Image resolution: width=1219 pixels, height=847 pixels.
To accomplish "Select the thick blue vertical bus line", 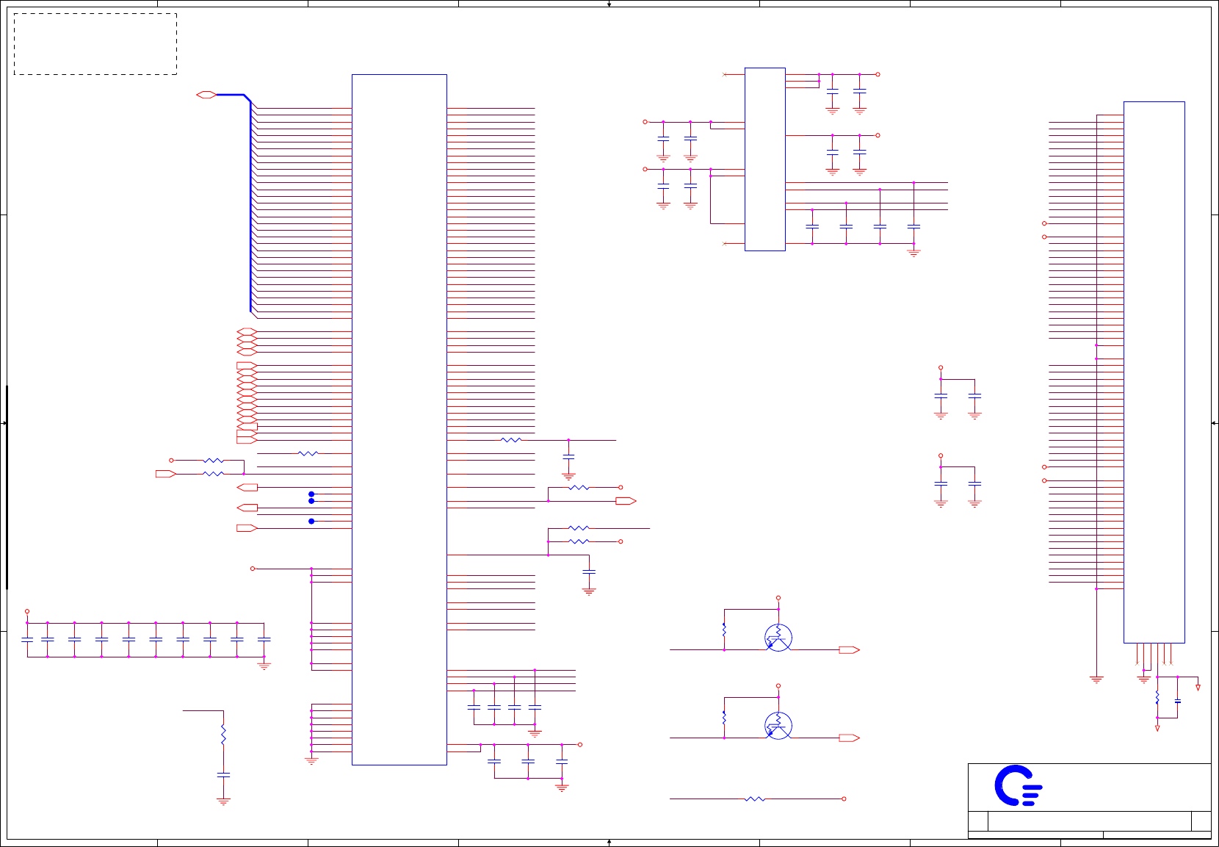I will (250, 206).
